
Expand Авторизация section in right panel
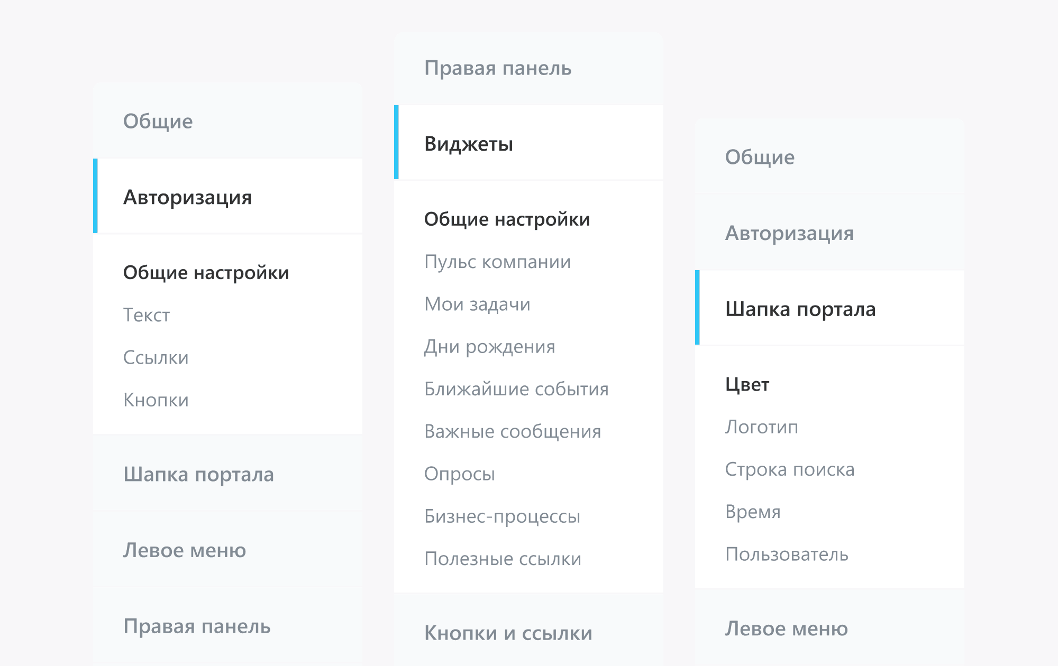789,233
